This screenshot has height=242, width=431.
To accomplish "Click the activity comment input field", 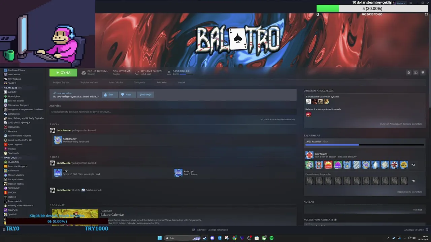I will point(173,112).
